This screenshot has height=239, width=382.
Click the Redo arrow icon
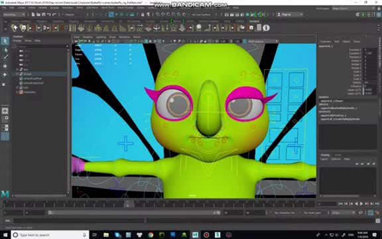54,15
